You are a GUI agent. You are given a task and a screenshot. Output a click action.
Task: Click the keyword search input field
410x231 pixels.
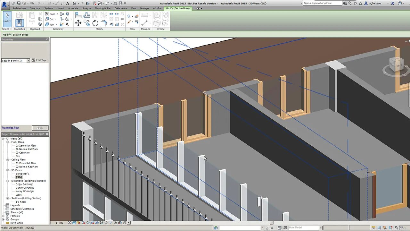(322, 3)
